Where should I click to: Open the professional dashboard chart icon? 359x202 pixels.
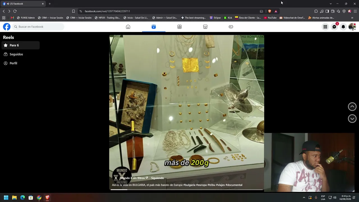point(179,27)
